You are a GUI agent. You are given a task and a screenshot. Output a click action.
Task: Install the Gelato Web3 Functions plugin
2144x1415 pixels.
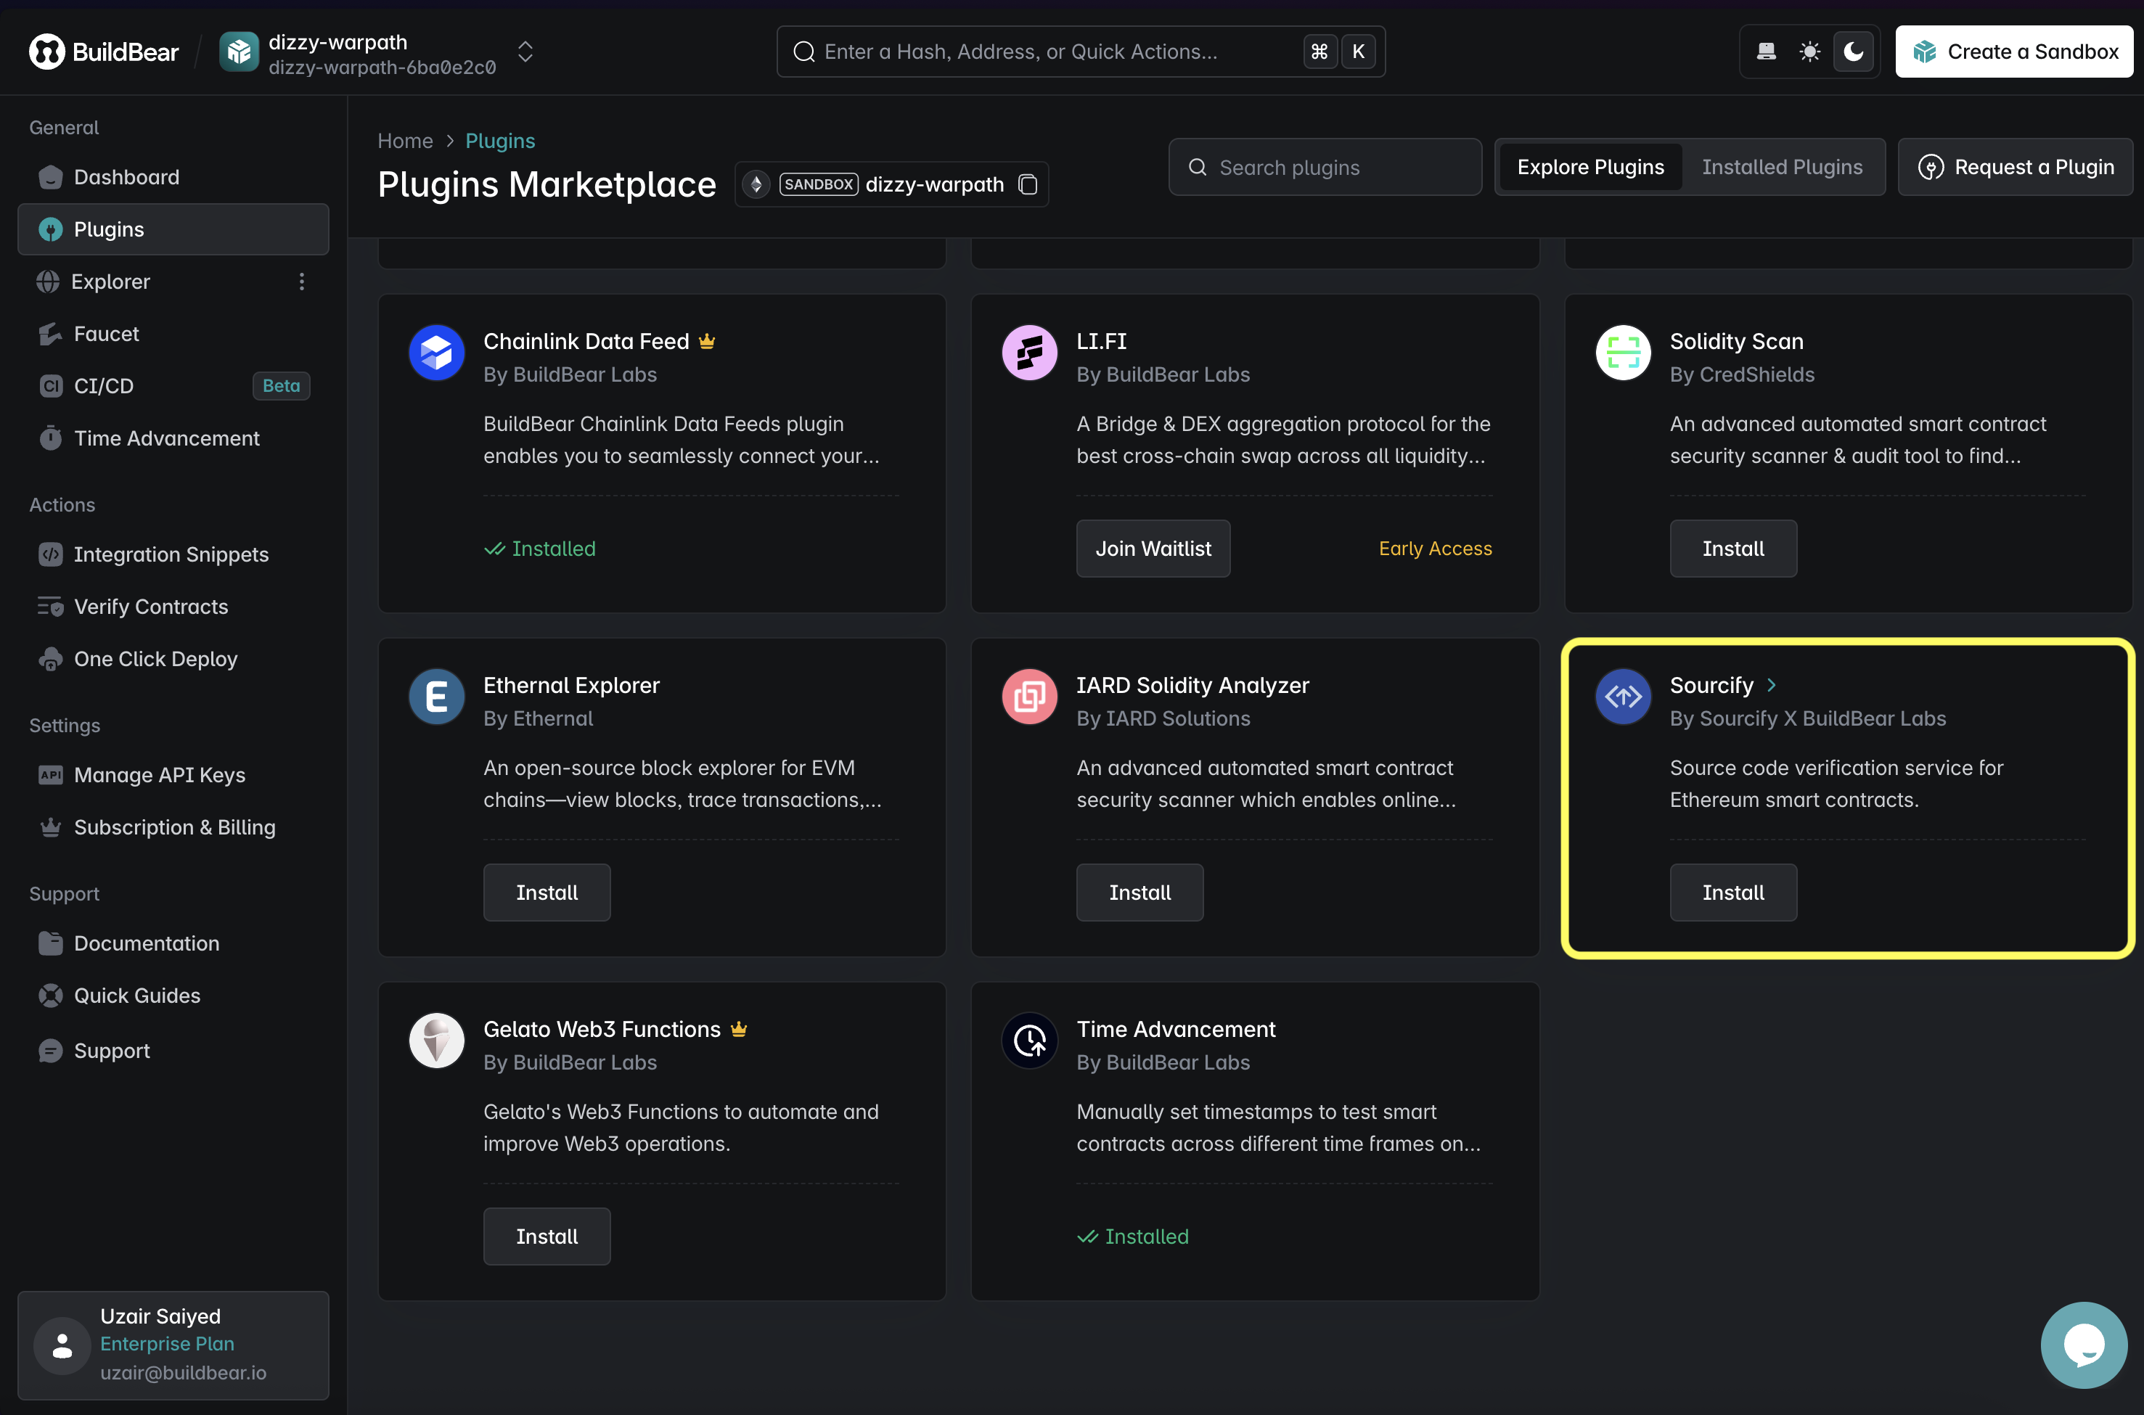[547, 1236]
